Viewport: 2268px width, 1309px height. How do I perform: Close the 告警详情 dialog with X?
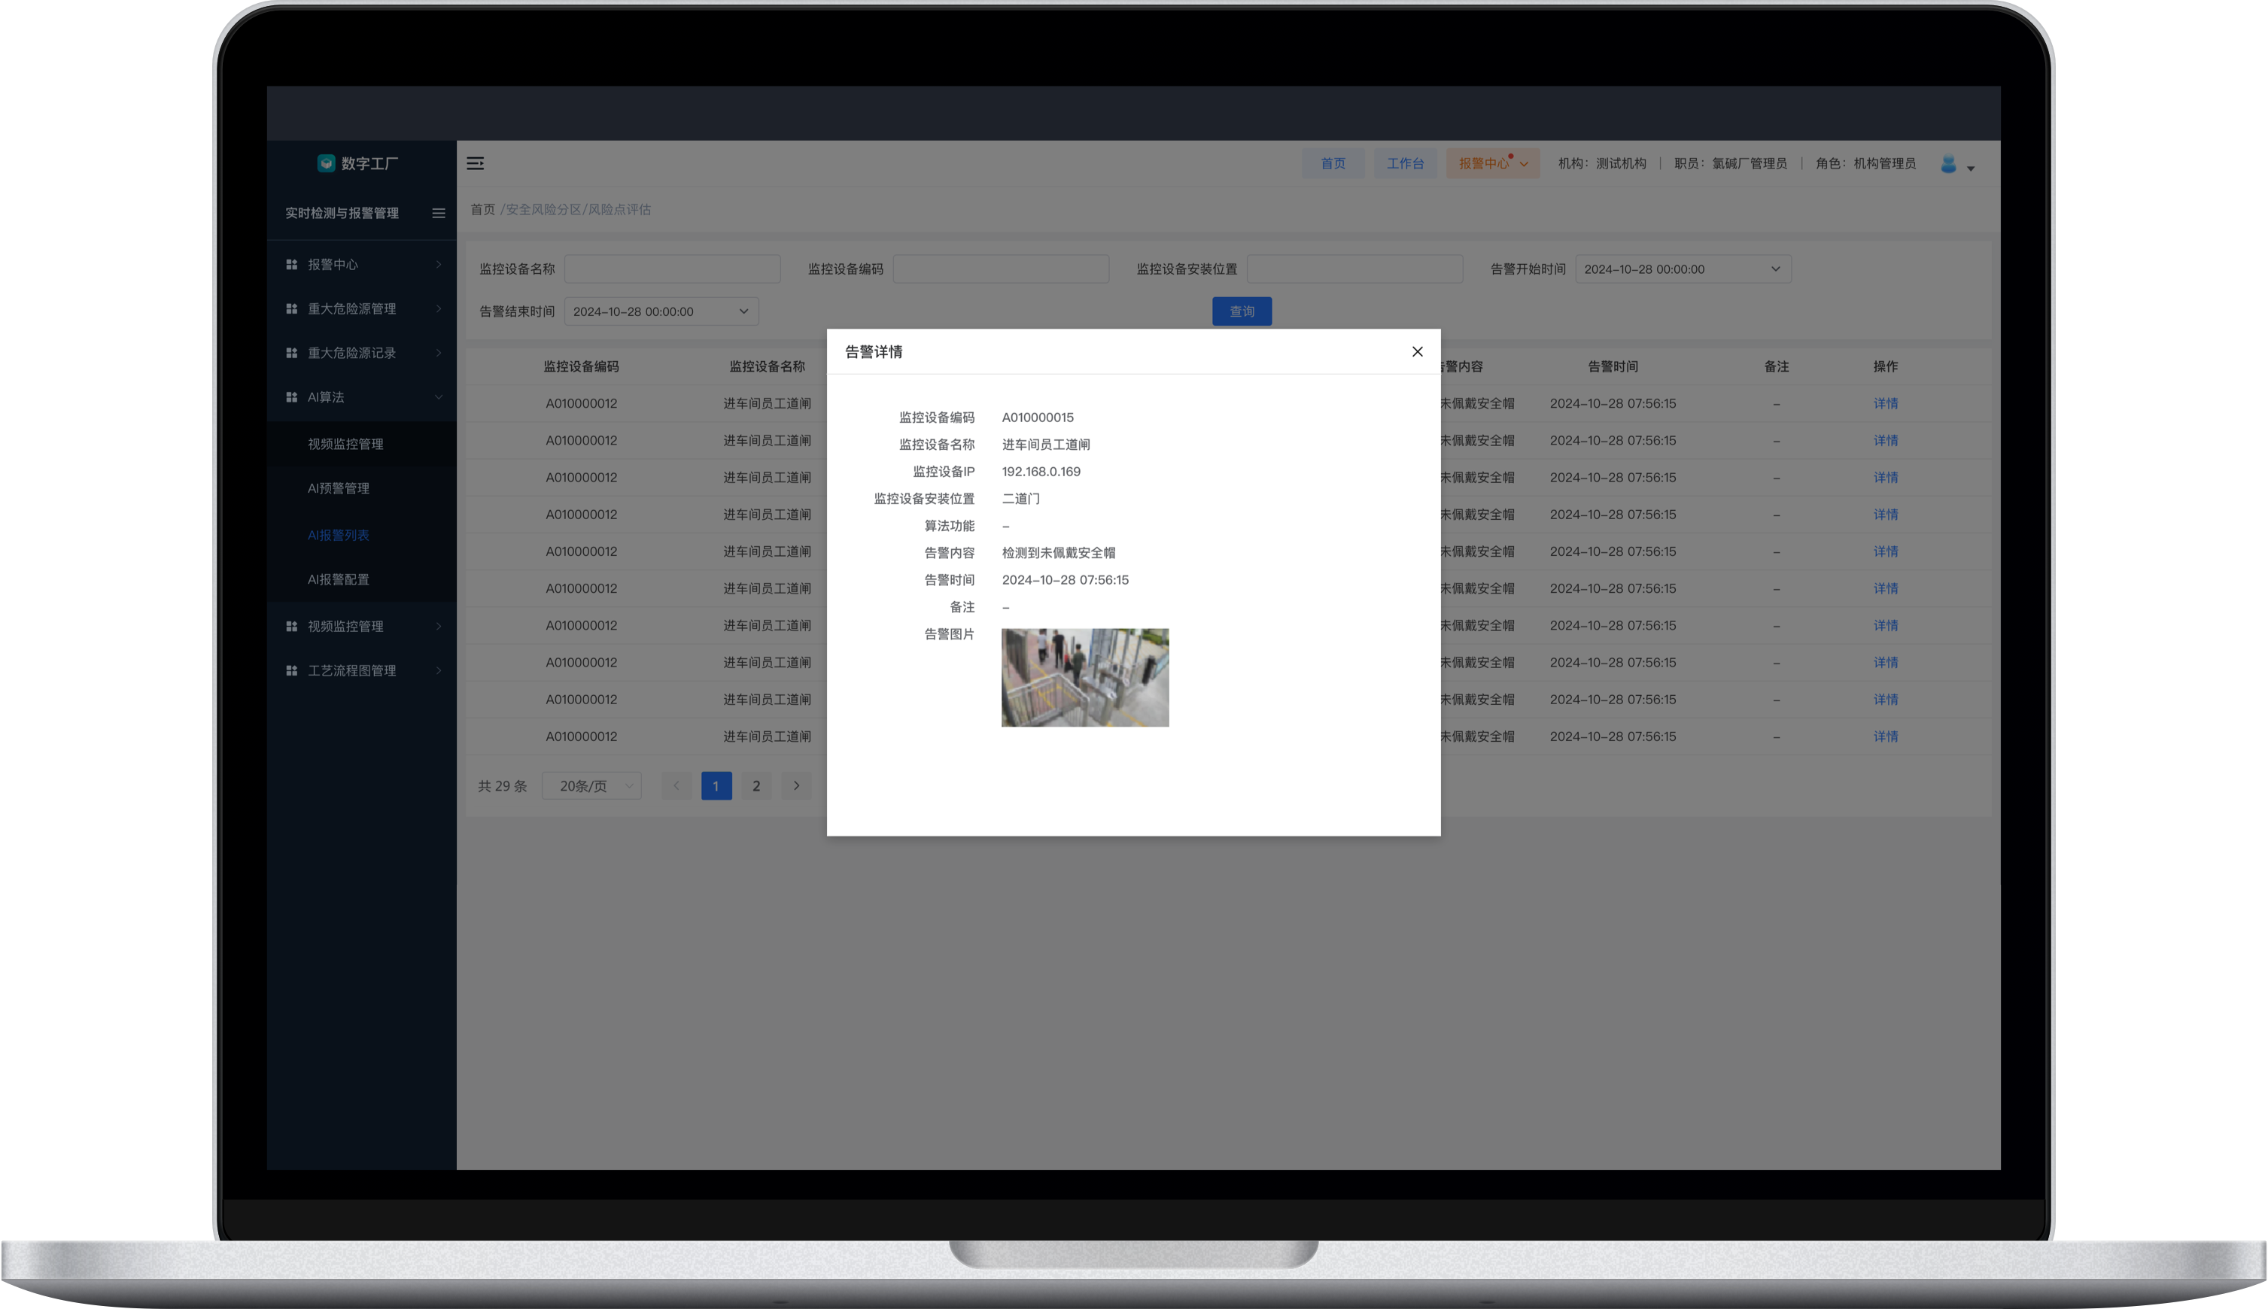(x=1417, y=351)
